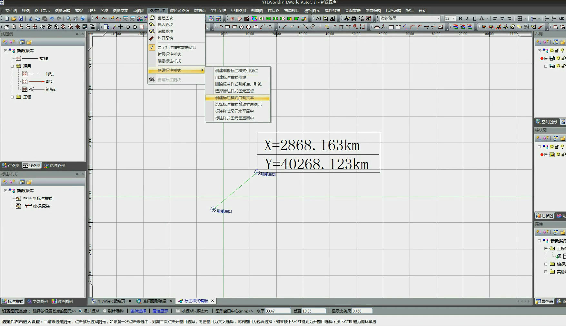Image resolution: width=566 pixels, height=326 pixels.
Task: Collapse 新数据库 node in 线图例 tree
Action: click(5, 51)
